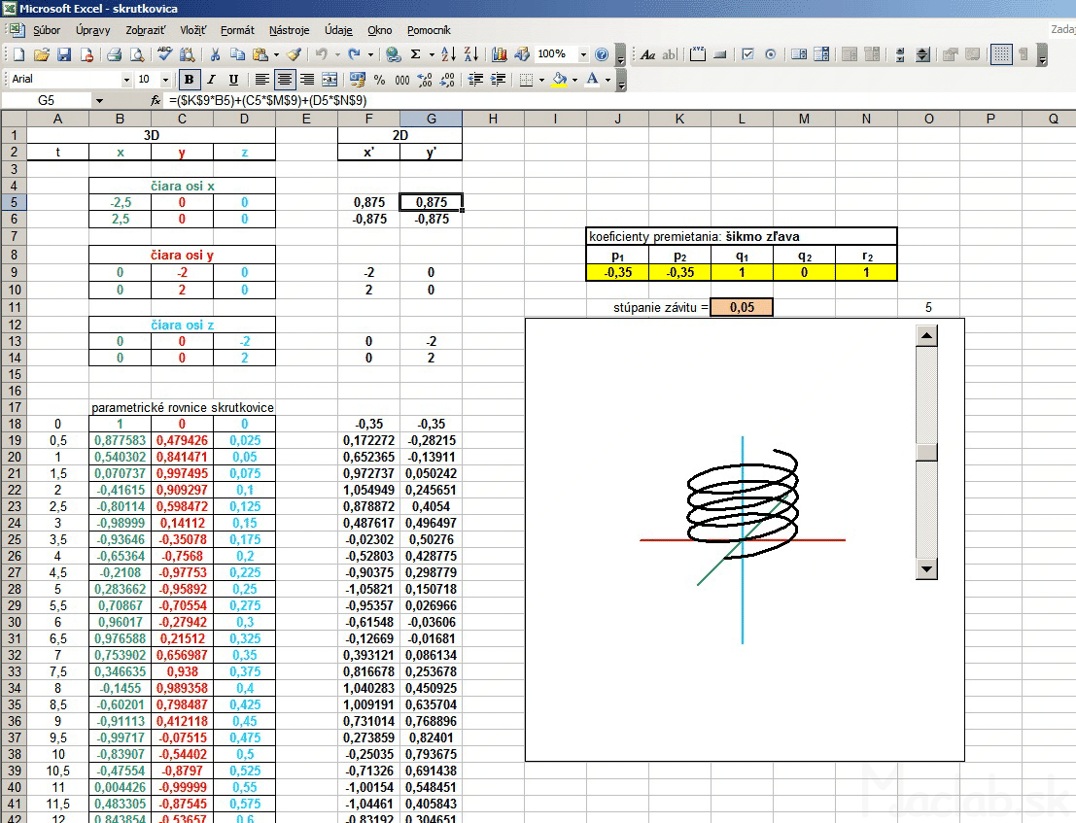Viewport: 1076px width, 823px height.
Task: Apply yellow fill color bucket
Action: [560, 80]
